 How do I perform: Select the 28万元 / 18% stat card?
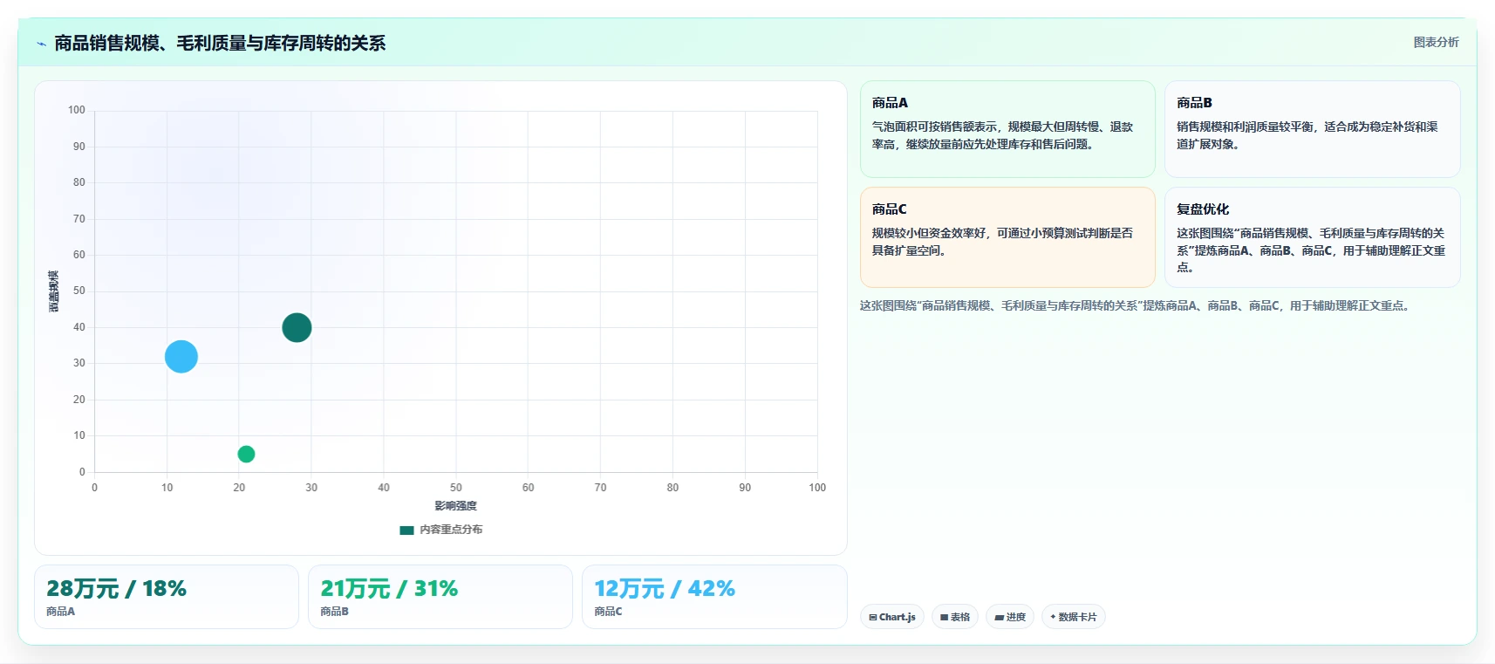(167, 597)
